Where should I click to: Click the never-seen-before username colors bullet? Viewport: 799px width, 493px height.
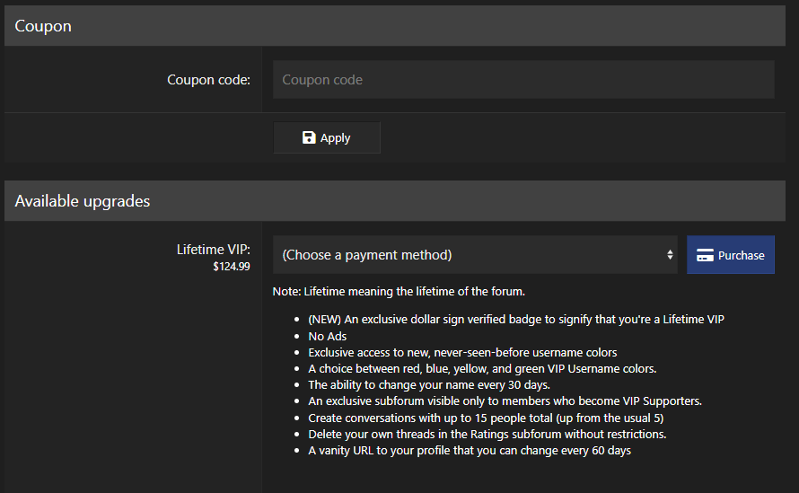462,352
